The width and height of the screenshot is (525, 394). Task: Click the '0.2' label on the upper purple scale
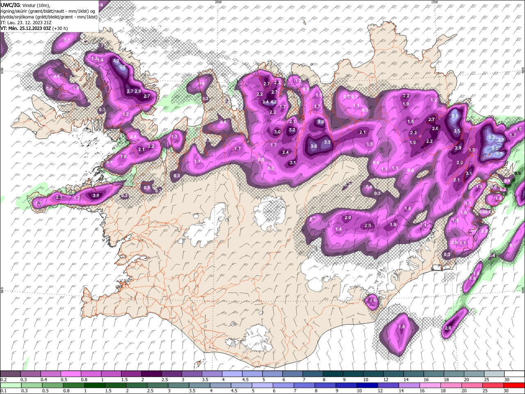coord(3,380)
